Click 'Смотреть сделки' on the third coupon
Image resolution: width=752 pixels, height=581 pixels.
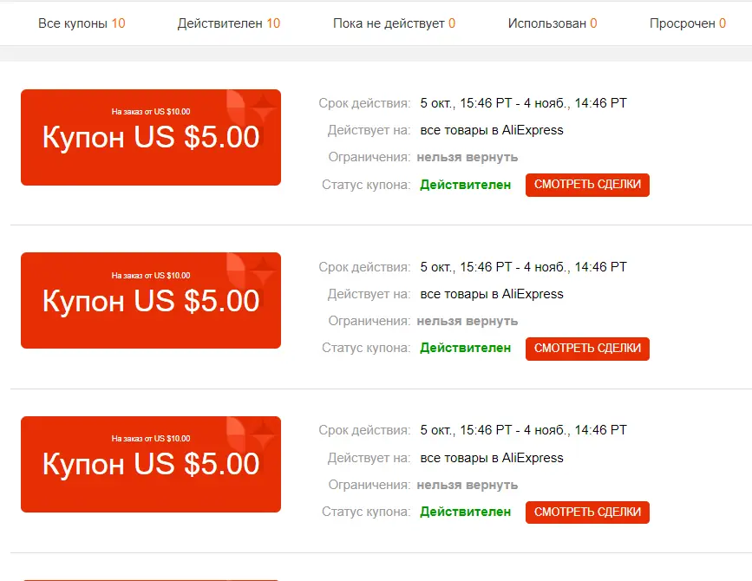tap(587, 512)
